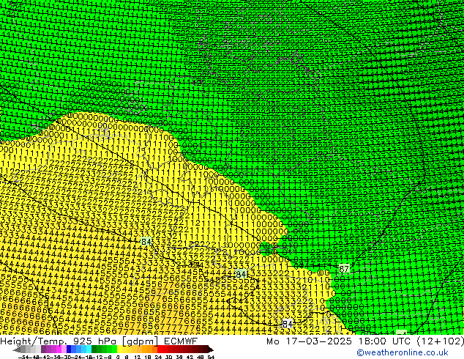Click the 84 contour label near bottom edge
Image resolution: width=464 pixels, height=359 pixels.
pos(288,324)
